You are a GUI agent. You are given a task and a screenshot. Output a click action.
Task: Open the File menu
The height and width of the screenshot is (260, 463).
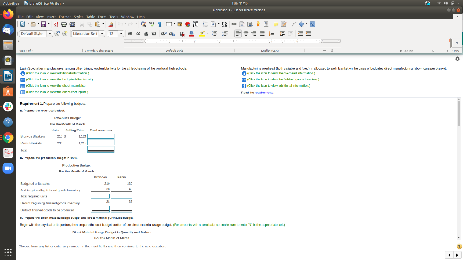[20, 17]
